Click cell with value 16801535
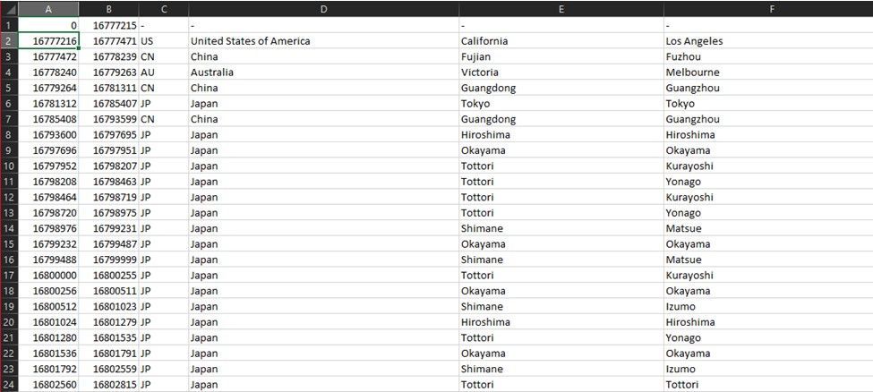873x392 pixels. coord(108,337)
